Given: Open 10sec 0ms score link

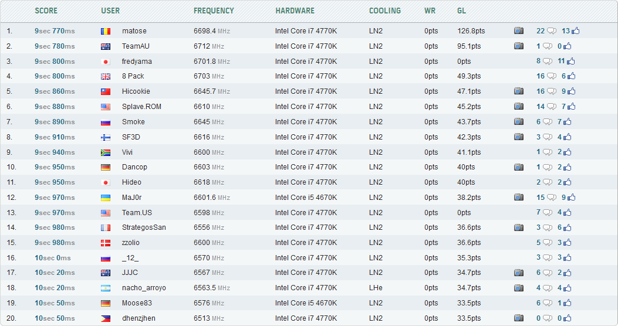Looking at the screenshot, I should click(x=53, y=258).
